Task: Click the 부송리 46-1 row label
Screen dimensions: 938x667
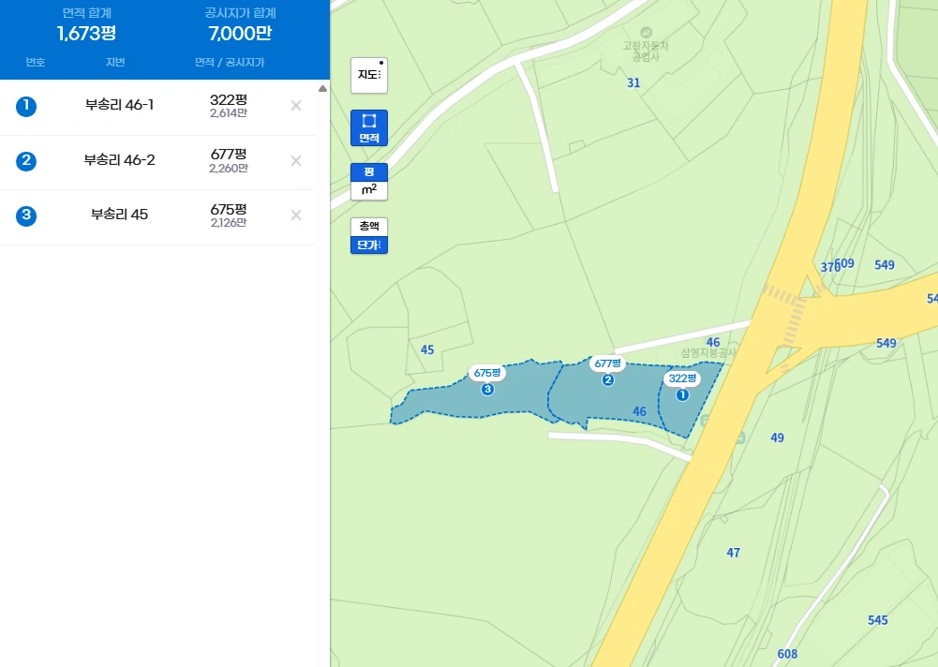Action: tap(120, 105)
